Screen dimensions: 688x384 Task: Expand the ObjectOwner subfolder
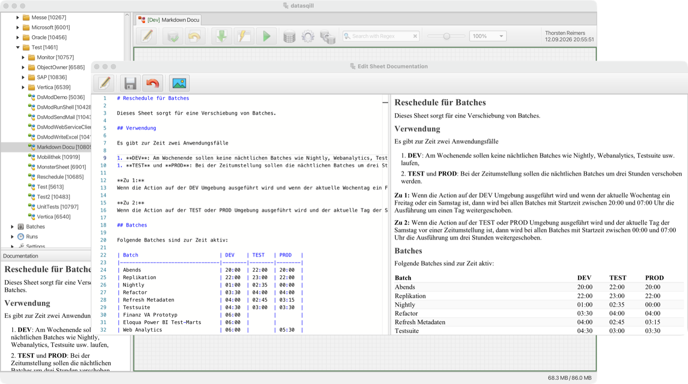(23, 67)
